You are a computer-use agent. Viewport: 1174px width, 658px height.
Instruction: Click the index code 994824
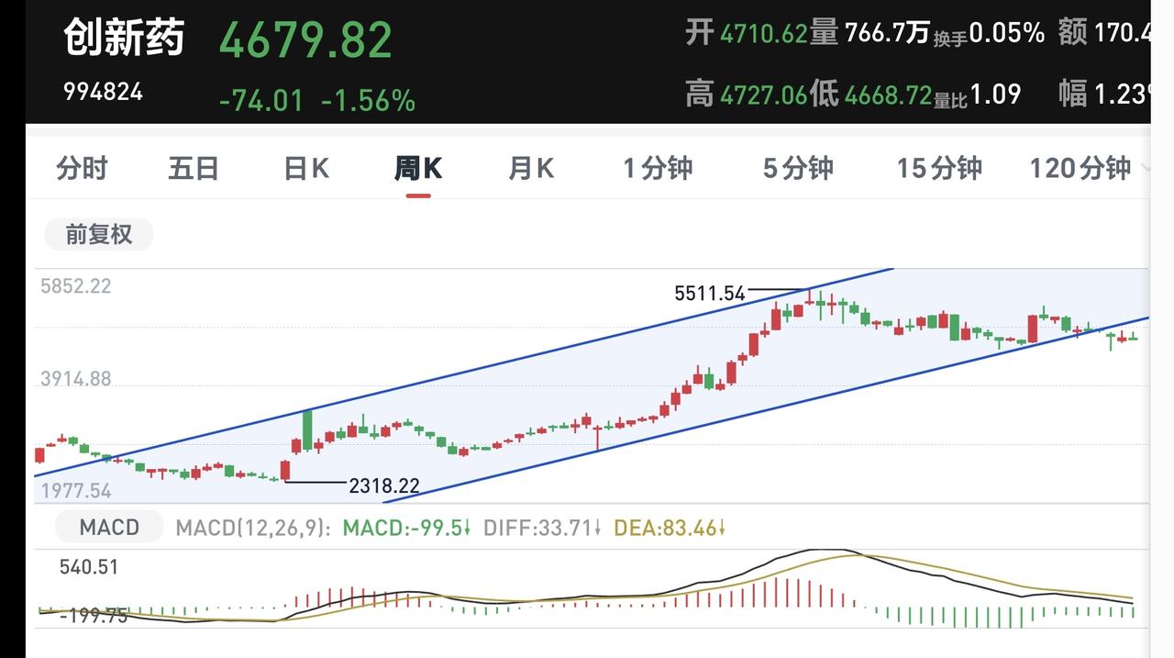point(103,92)
